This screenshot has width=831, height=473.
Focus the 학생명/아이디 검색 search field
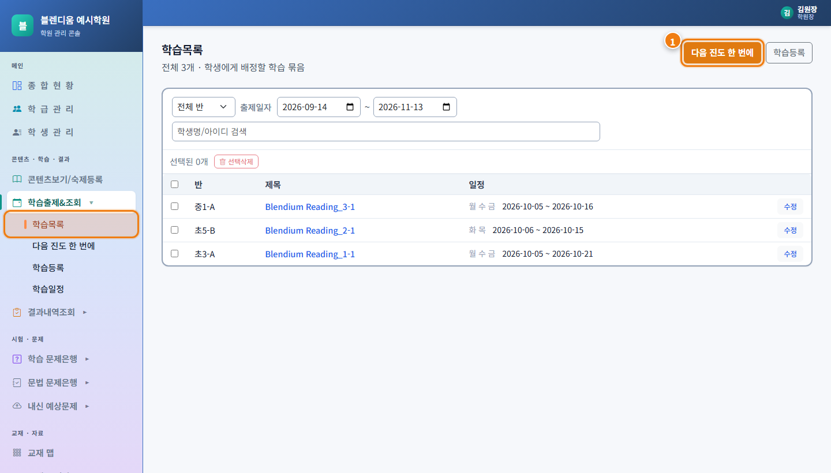pyautogui.click(x=386, y=132)
